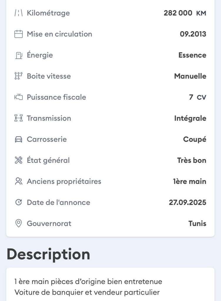Click the wrench icon beside État général
Viewport: 221px width, 301px height.
click(x=19, y=160)
